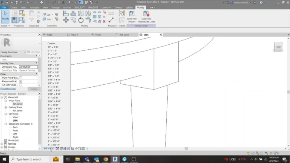Toggle Work Plane-Based checkbox
This screenshot has height=163, width=290.
coord(21,78)
